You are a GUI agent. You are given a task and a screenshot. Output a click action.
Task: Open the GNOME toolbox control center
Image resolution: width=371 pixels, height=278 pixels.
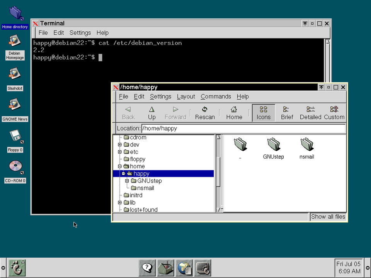[x=166, y=268]
